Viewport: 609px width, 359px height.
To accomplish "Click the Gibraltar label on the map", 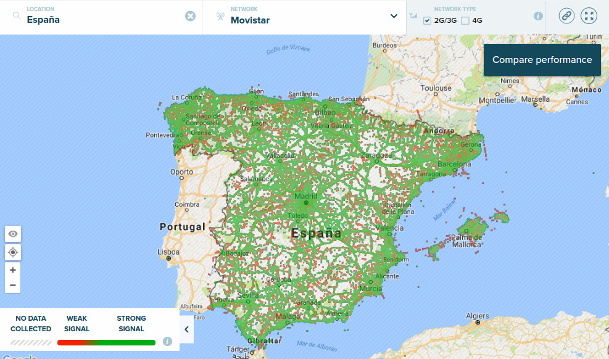I will coord(265,340).
